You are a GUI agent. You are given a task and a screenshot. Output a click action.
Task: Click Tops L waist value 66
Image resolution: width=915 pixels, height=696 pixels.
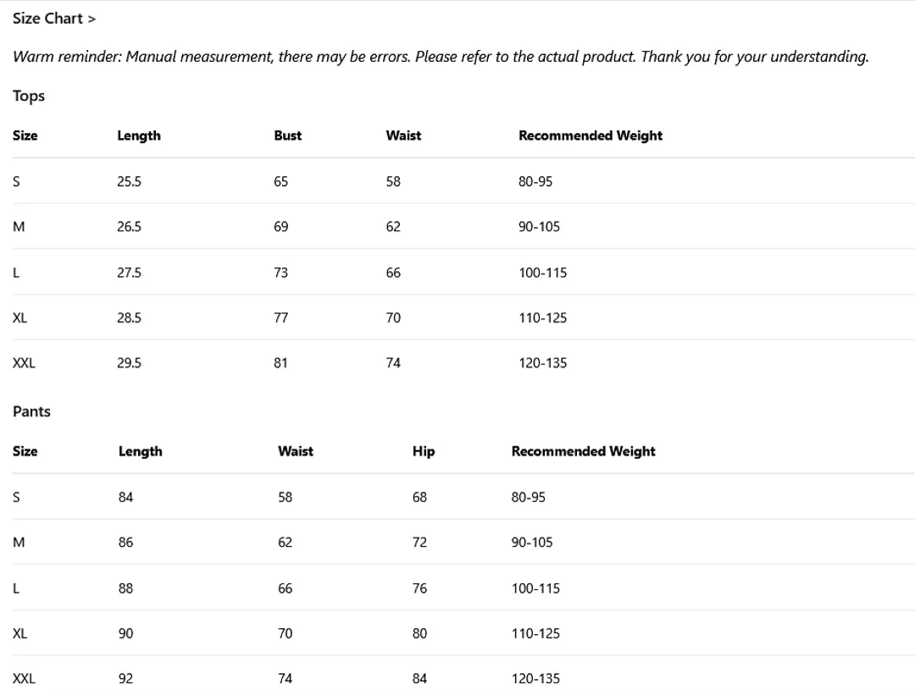[x=393, y=273]
